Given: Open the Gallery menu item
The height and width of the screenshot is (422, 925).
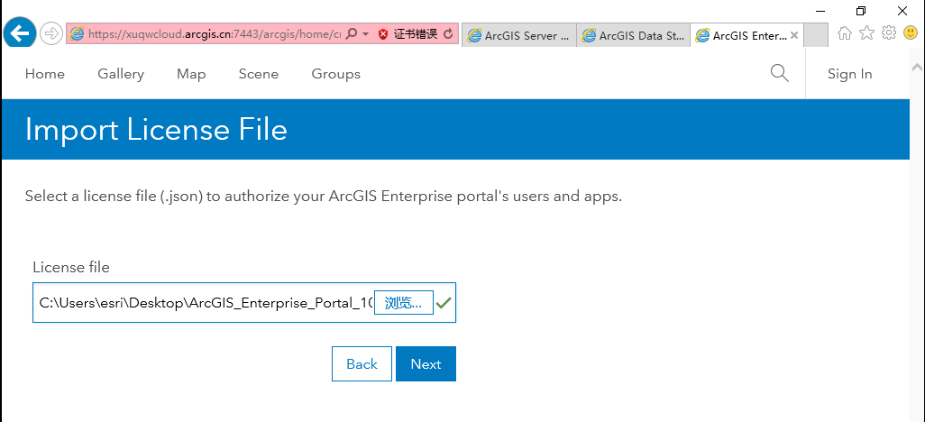Looking at the screenshot, I should tap(121, 74).
